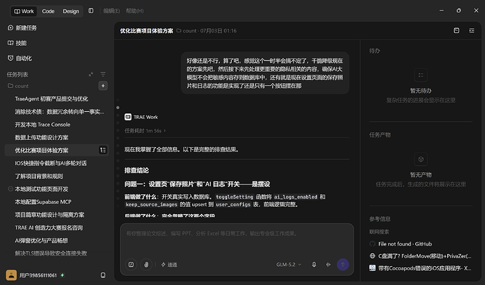The image size is (485, 285).
Task: Click the device icon at the sidebar bottom
Action: click(103, 275)
